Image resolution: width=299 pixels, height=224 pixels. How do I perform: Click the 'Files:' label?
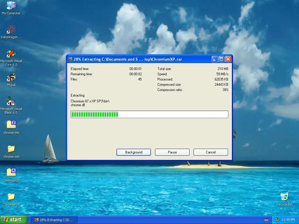click(74, 79)
